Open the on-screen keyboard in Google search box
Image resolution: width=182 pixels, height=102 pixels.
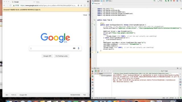point(74,48)
